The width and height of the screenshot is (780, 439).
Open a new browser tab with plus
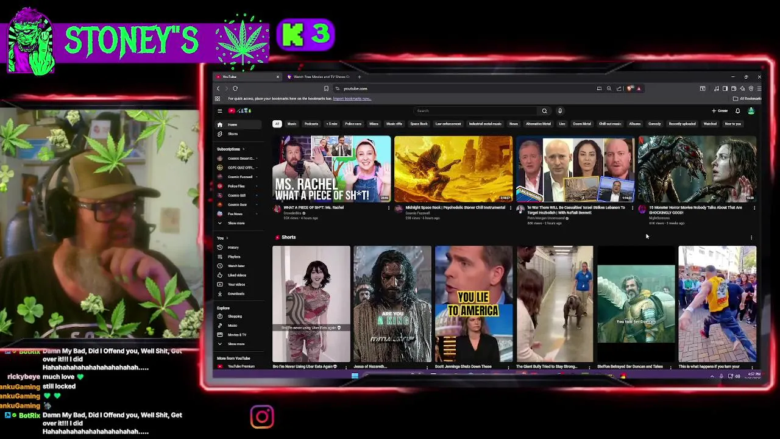coord(360,77)
